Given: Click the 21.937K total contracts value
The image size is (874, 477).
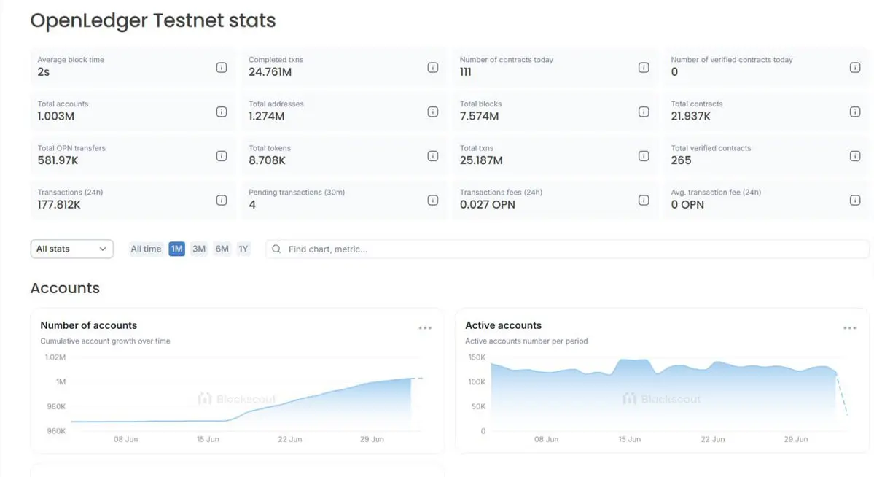Looking at the screenshot, I should click(690, 116).
